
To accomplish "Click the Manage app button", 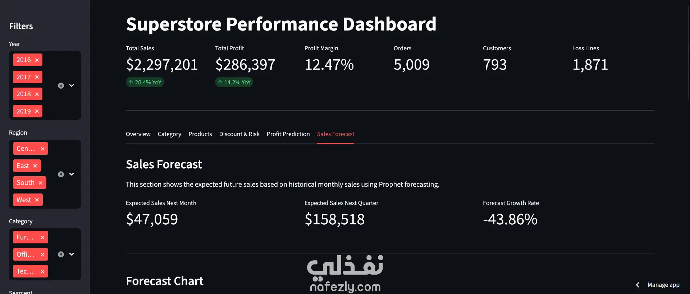I will [x=663, y=285].
